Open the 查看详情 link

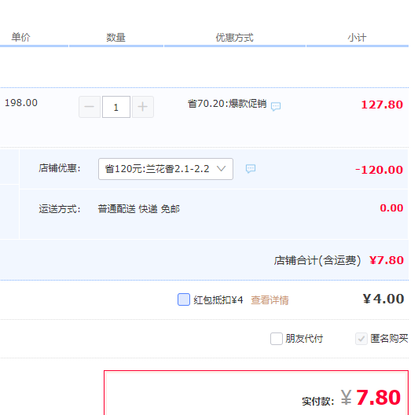pyautogui.click(x=269, y=300)
